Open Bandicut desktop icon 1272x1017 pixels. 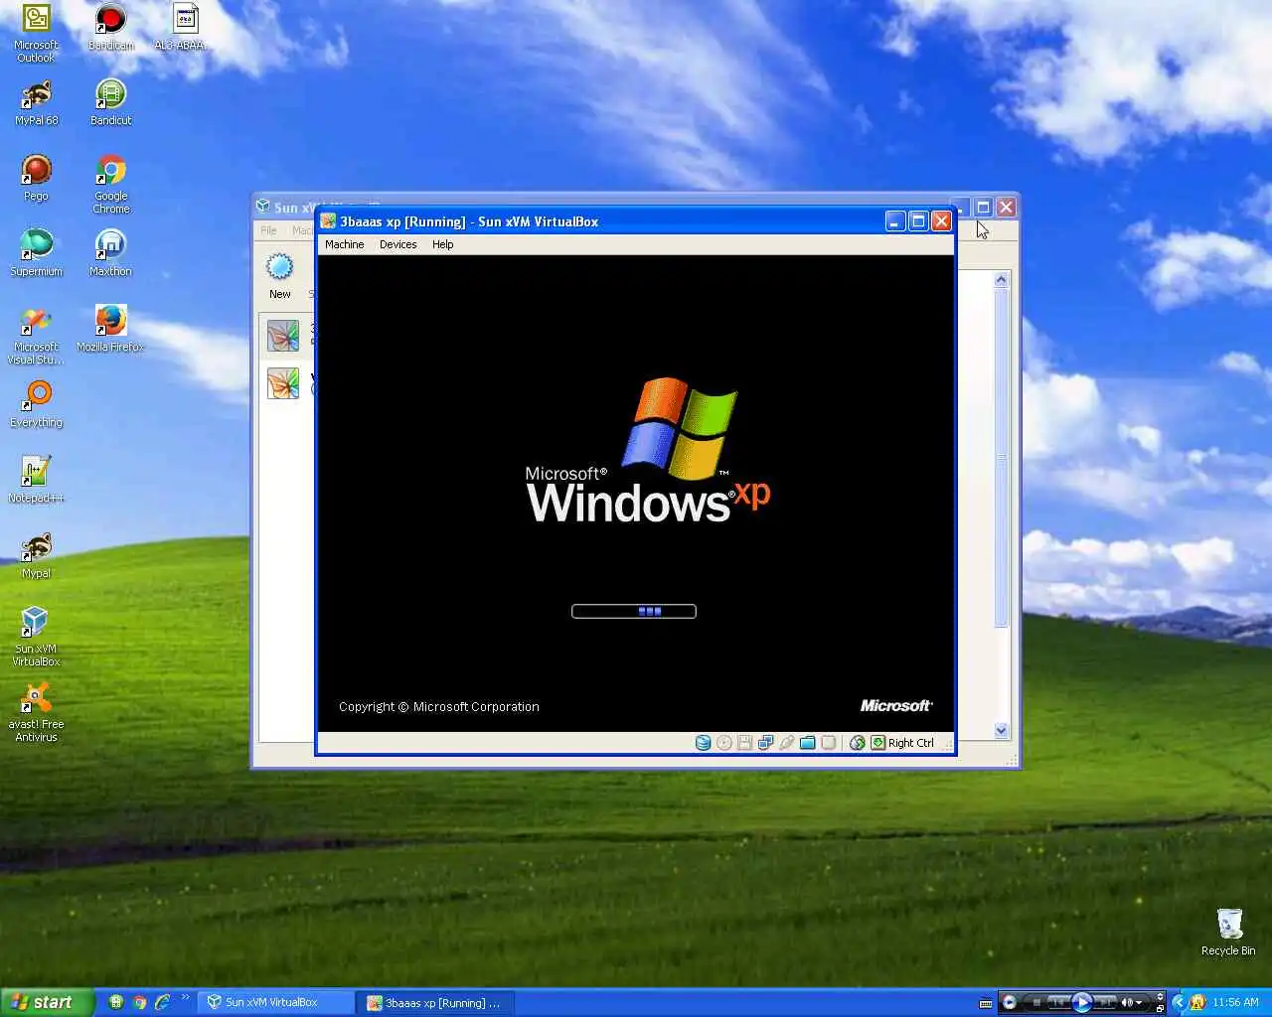pyautogui.click(x=111, y=103)
